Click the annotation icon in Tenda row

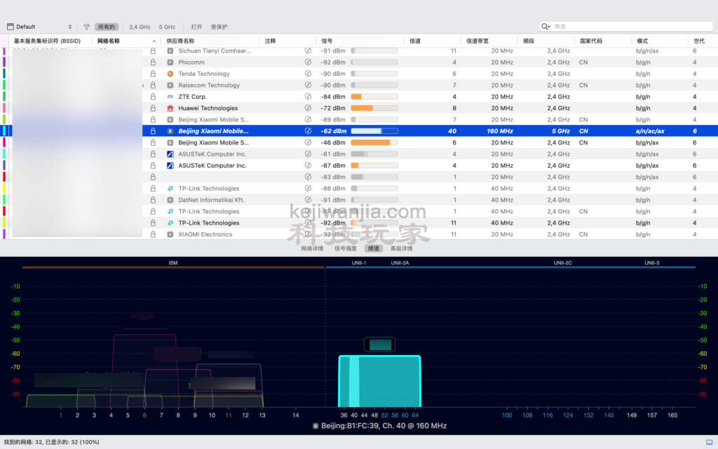point(309,74)
